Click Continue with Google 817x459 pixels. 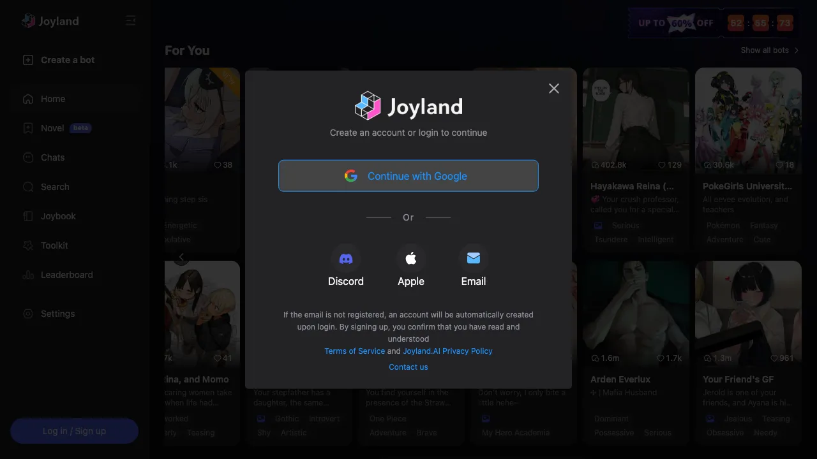coord(408,175)
